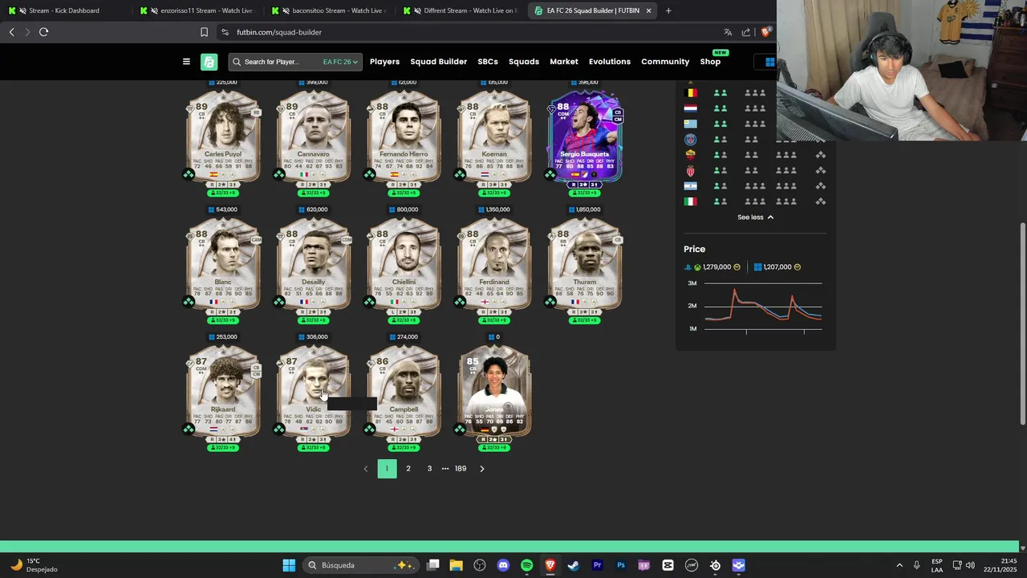
Task: Click the chemistry icon beside Campbell
Action: click(x=370, y=429)
